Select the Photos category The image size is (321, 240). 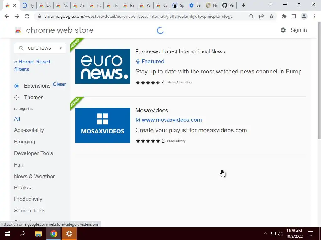(x=23, y=187)
